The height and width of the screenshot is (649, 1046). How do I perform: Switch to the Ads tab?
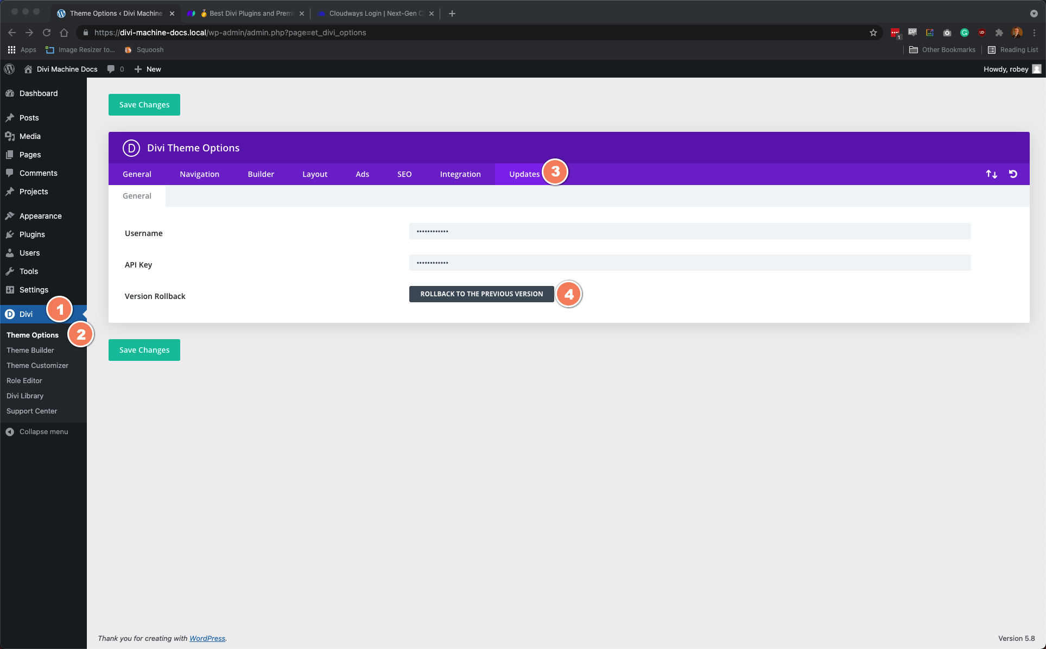[x=362, y=174]
